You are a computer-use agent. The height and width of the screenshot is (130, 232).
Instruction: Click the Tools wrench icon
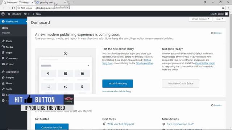click(x=3, y=89)
